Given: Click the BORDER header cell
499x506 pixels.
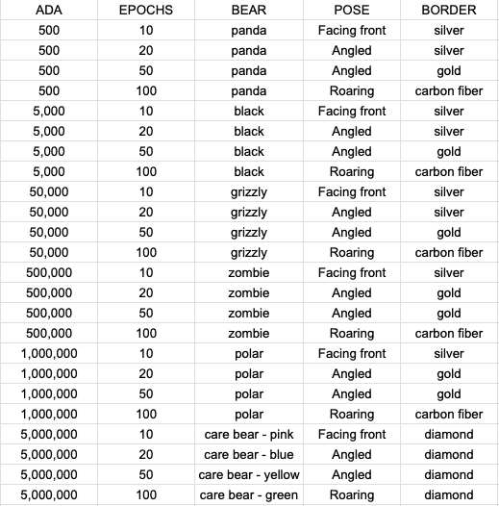Looking at the screenshot, I should point(449,10).
